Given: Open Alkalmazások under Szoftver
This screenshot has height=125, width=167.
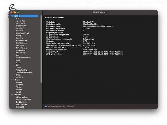Looking at the screenshot, I should 22,97.
